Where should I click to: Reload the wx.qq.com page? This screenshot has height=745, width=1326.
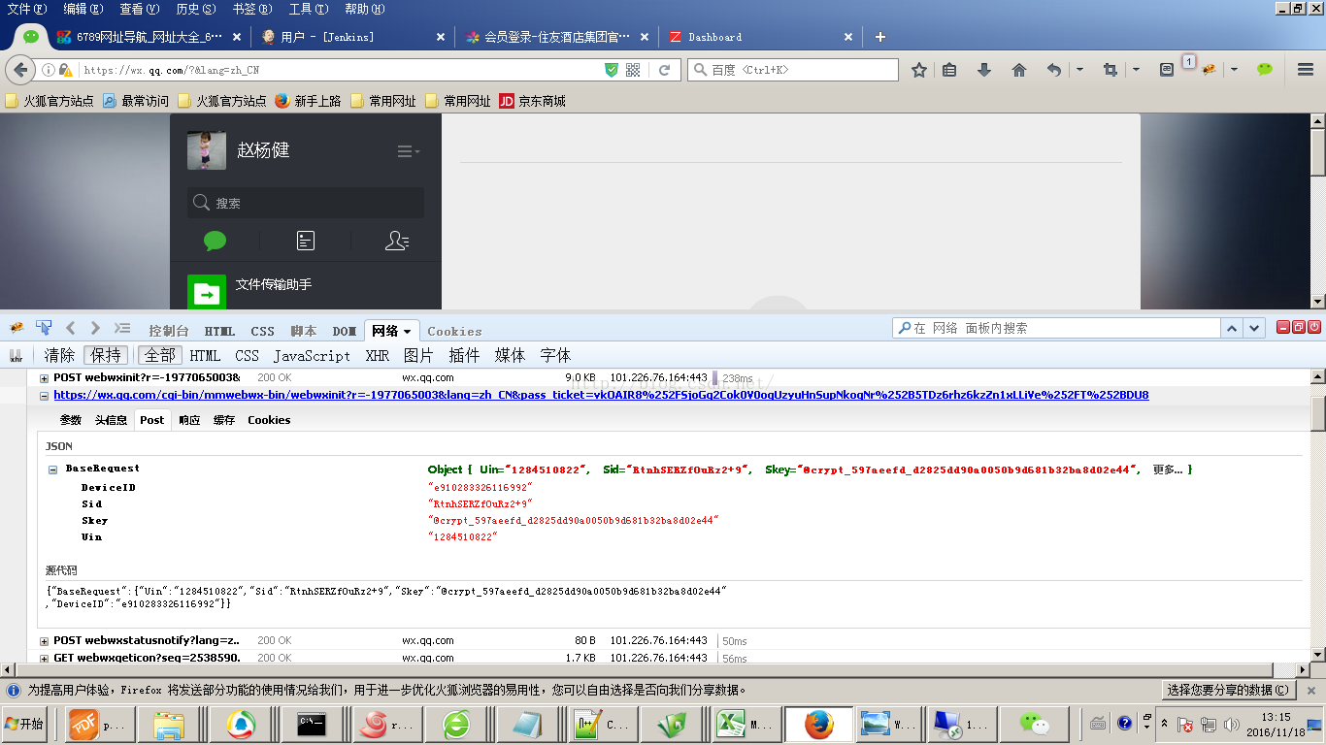[665, 70]
